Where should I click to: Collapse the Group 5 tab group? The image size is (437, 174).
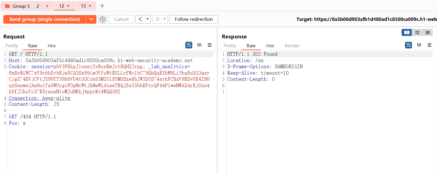(x=47, y=6)
